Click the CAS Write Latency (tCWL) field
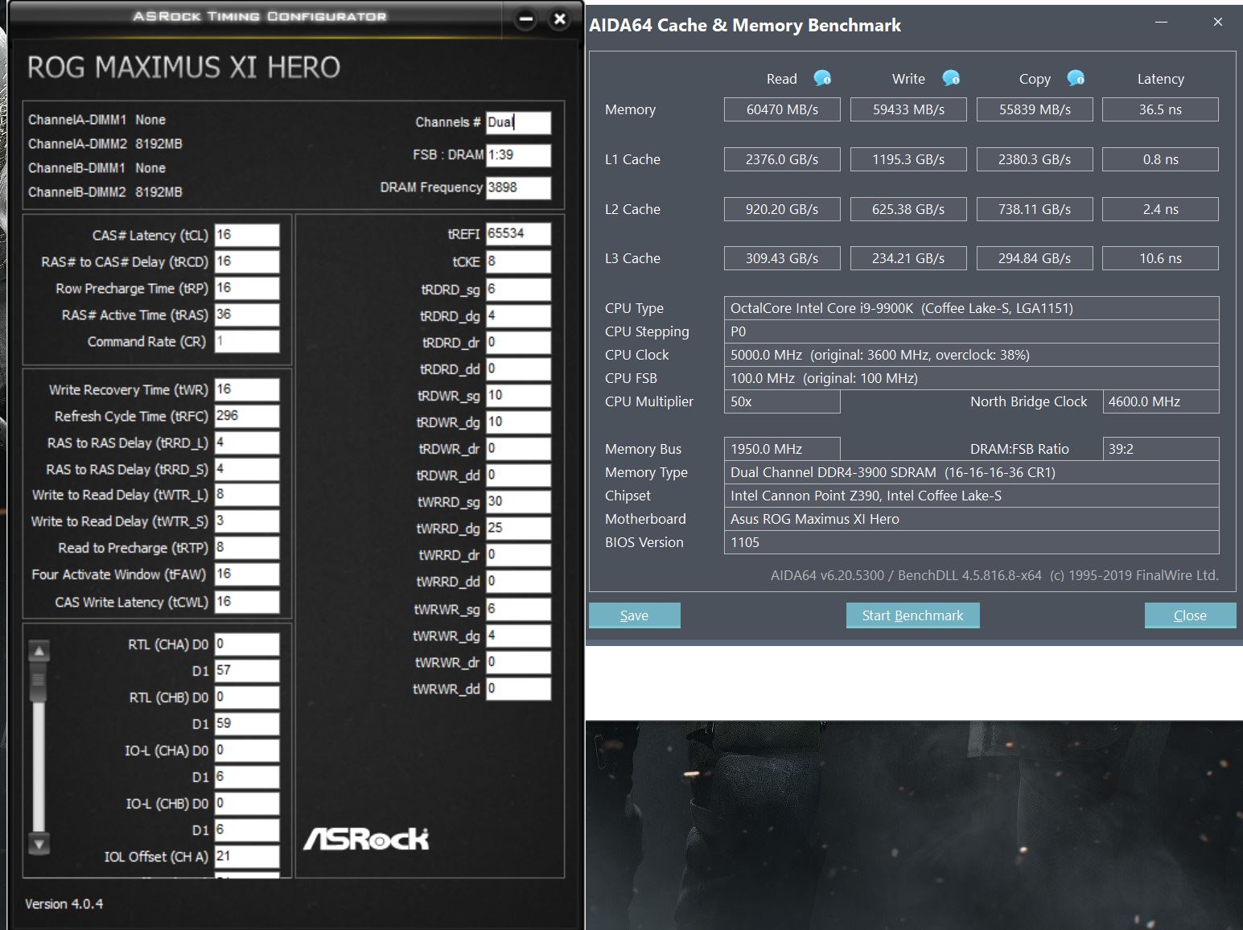The image size is (1243, 930). [247, 602]
